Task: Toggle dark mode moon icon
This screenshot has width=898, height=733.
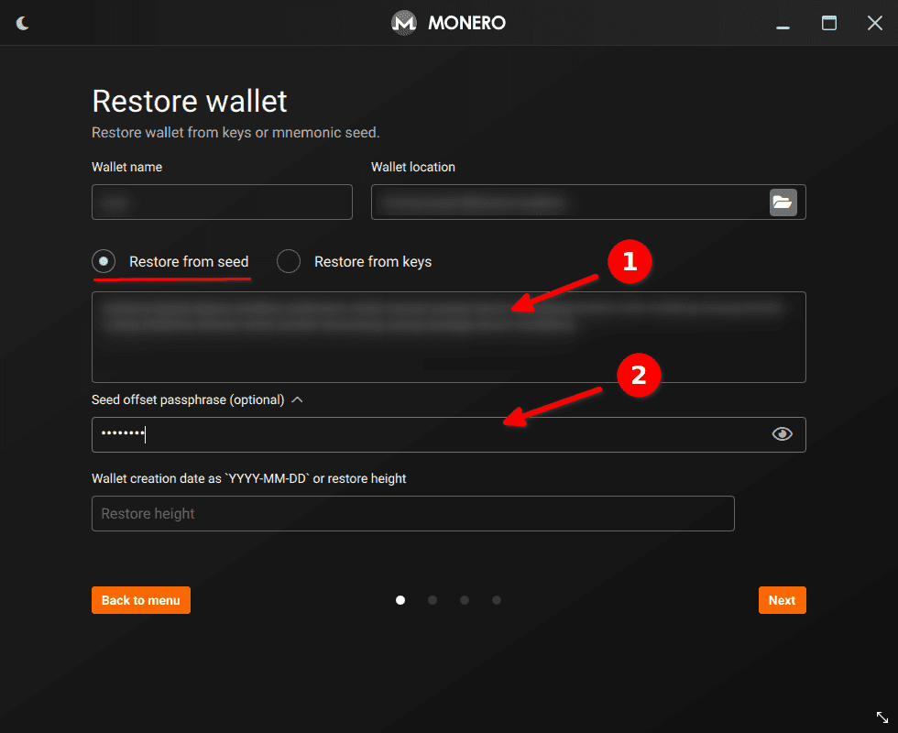Action: (23, 23)
